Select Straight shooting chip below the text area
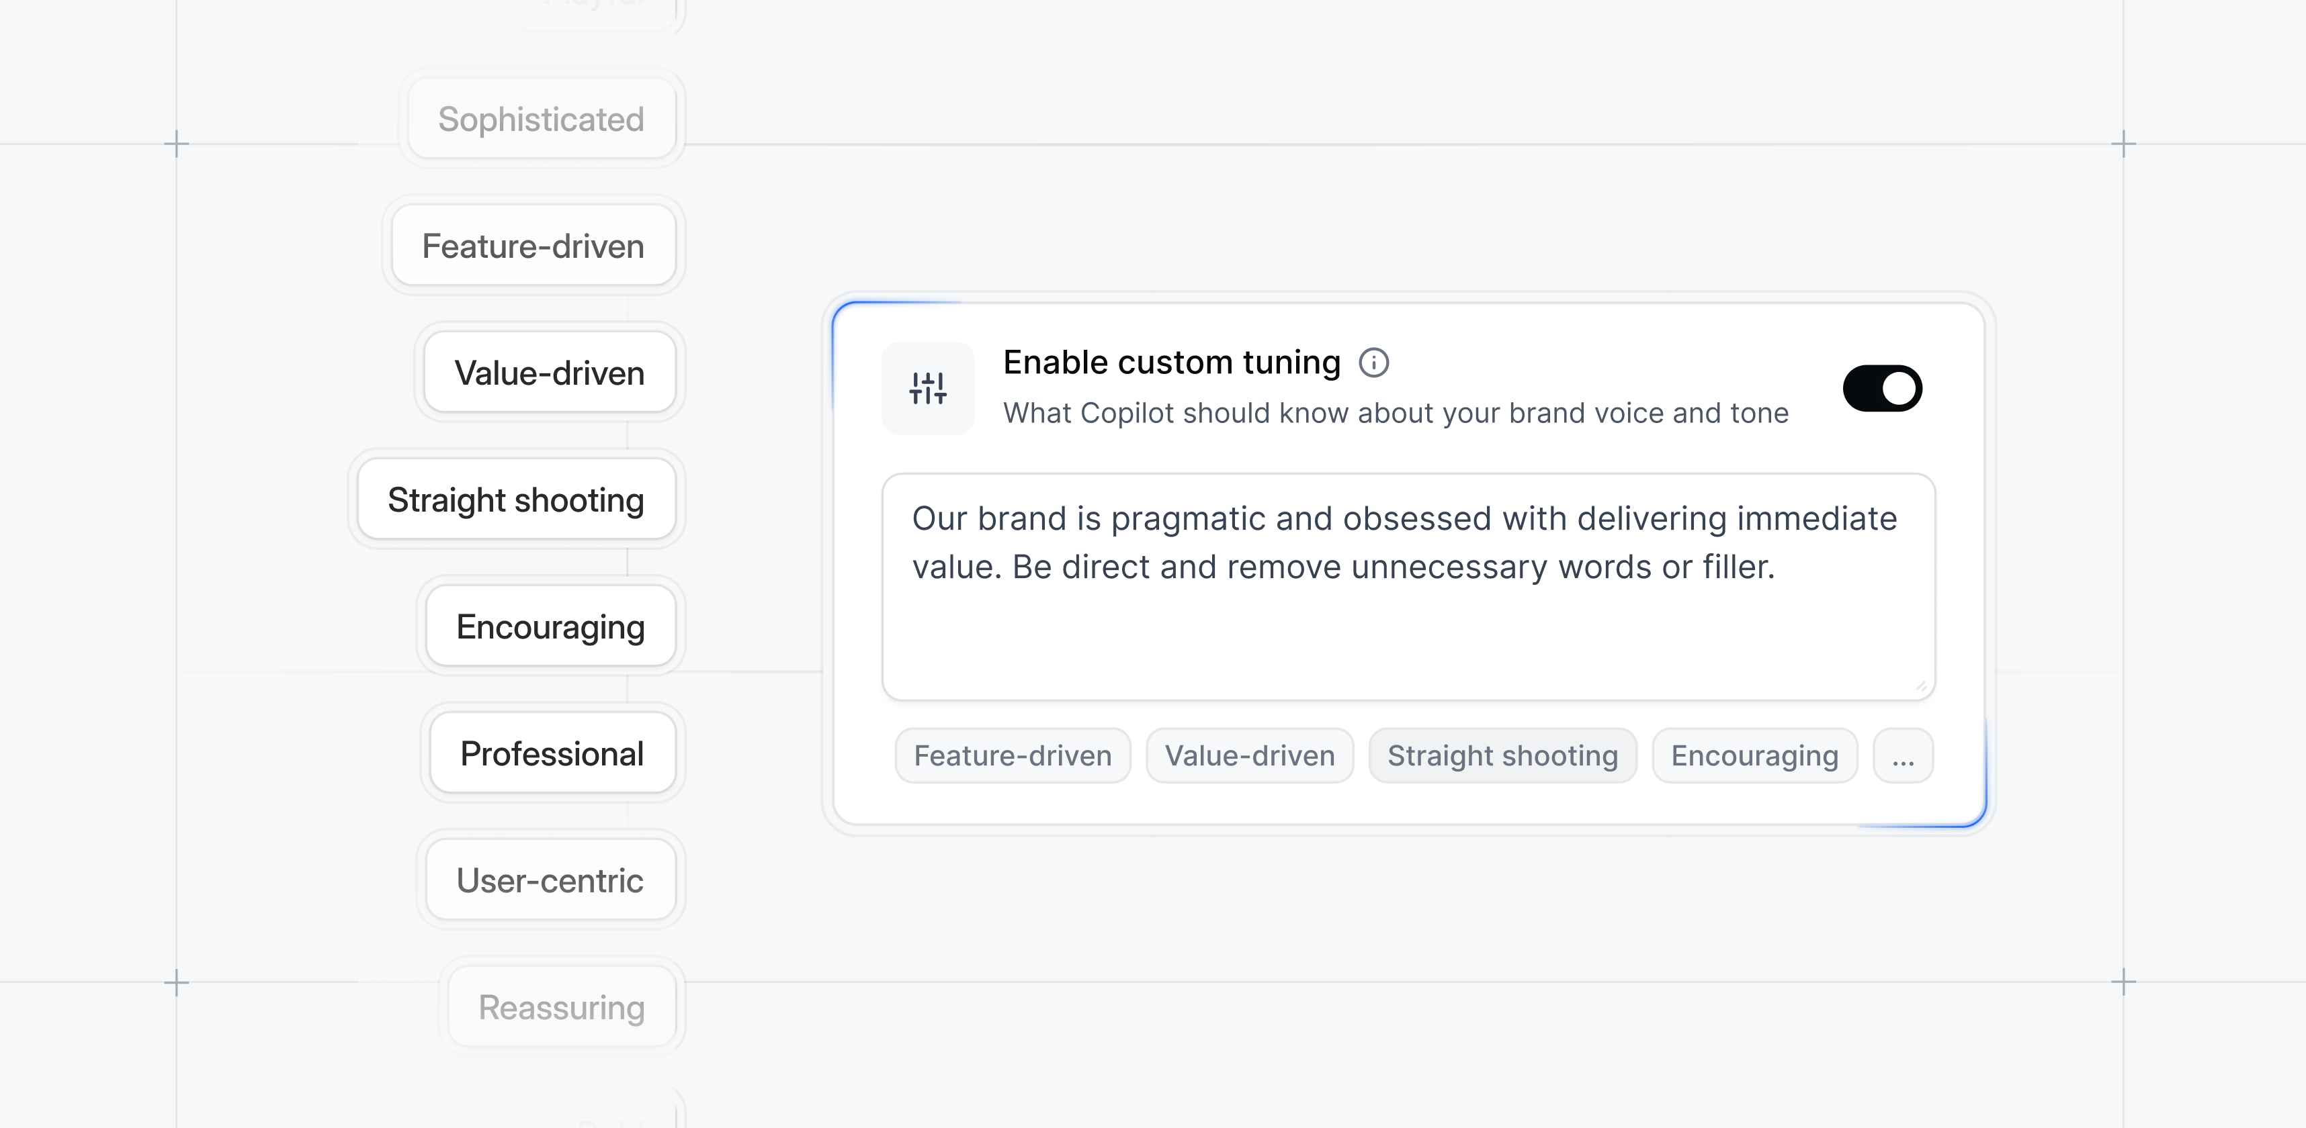Image resolution: width=2306 pixels, height=1128 pixels. [x=1502, y=757]
